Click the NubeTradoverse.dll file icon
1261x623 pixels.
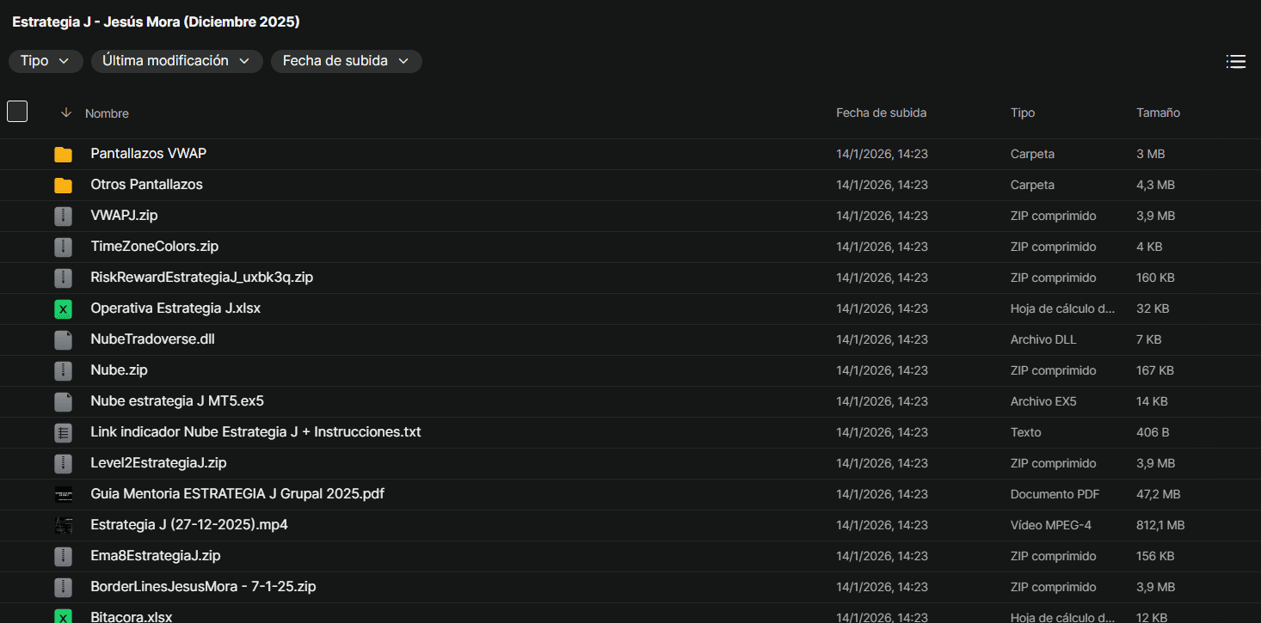coord(63,340)
